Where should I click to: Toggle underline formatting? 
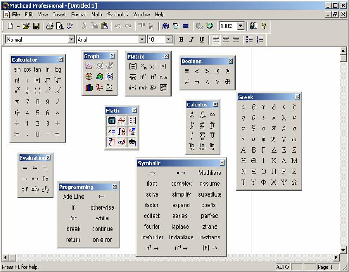point(202,40)
